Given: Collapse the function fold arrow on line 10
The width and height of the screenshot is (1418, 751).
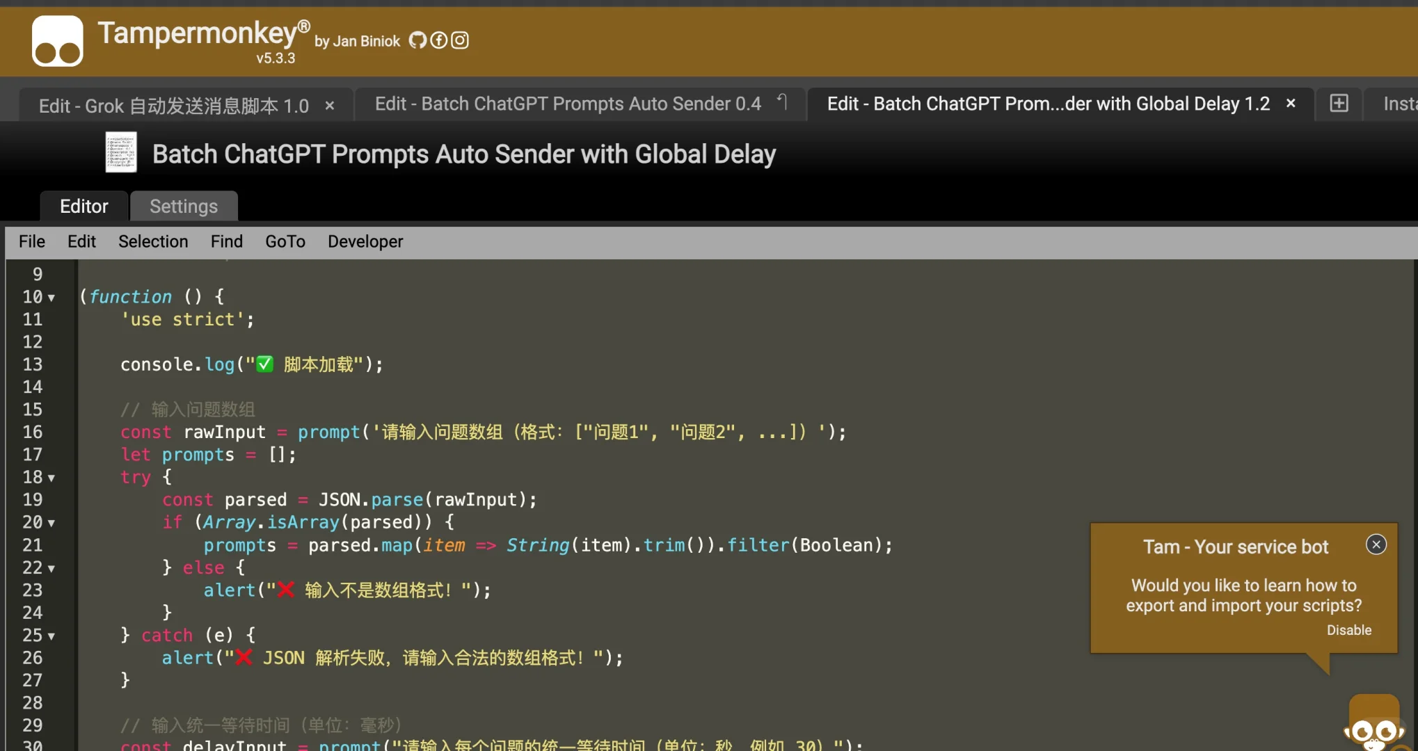Looking at the screenshot, I should tap(51, 298).
